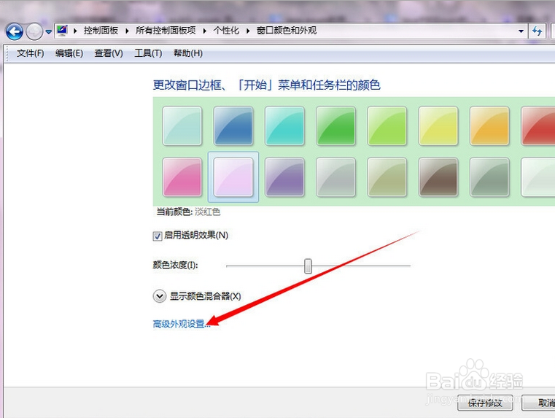
Task: Click 窗口颜色和外观 breadcrumb
Action: [x=287, y=31]
